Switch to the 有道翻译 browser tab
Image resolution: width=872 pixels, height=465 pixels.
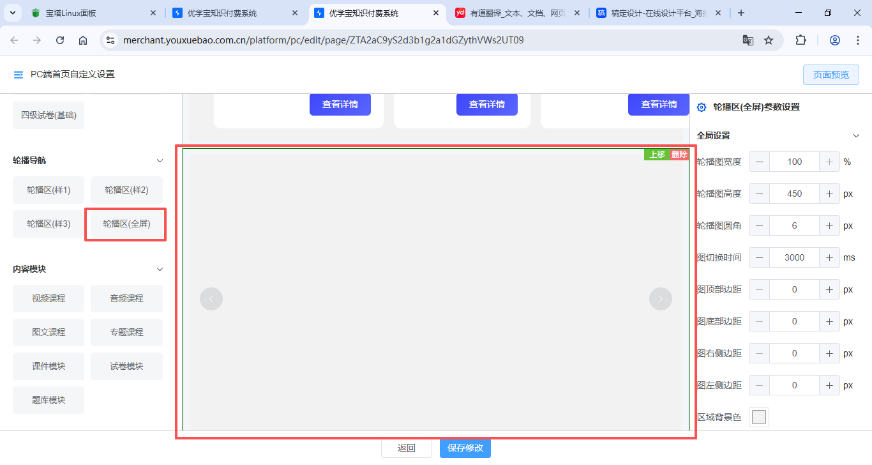click(516, 13)
